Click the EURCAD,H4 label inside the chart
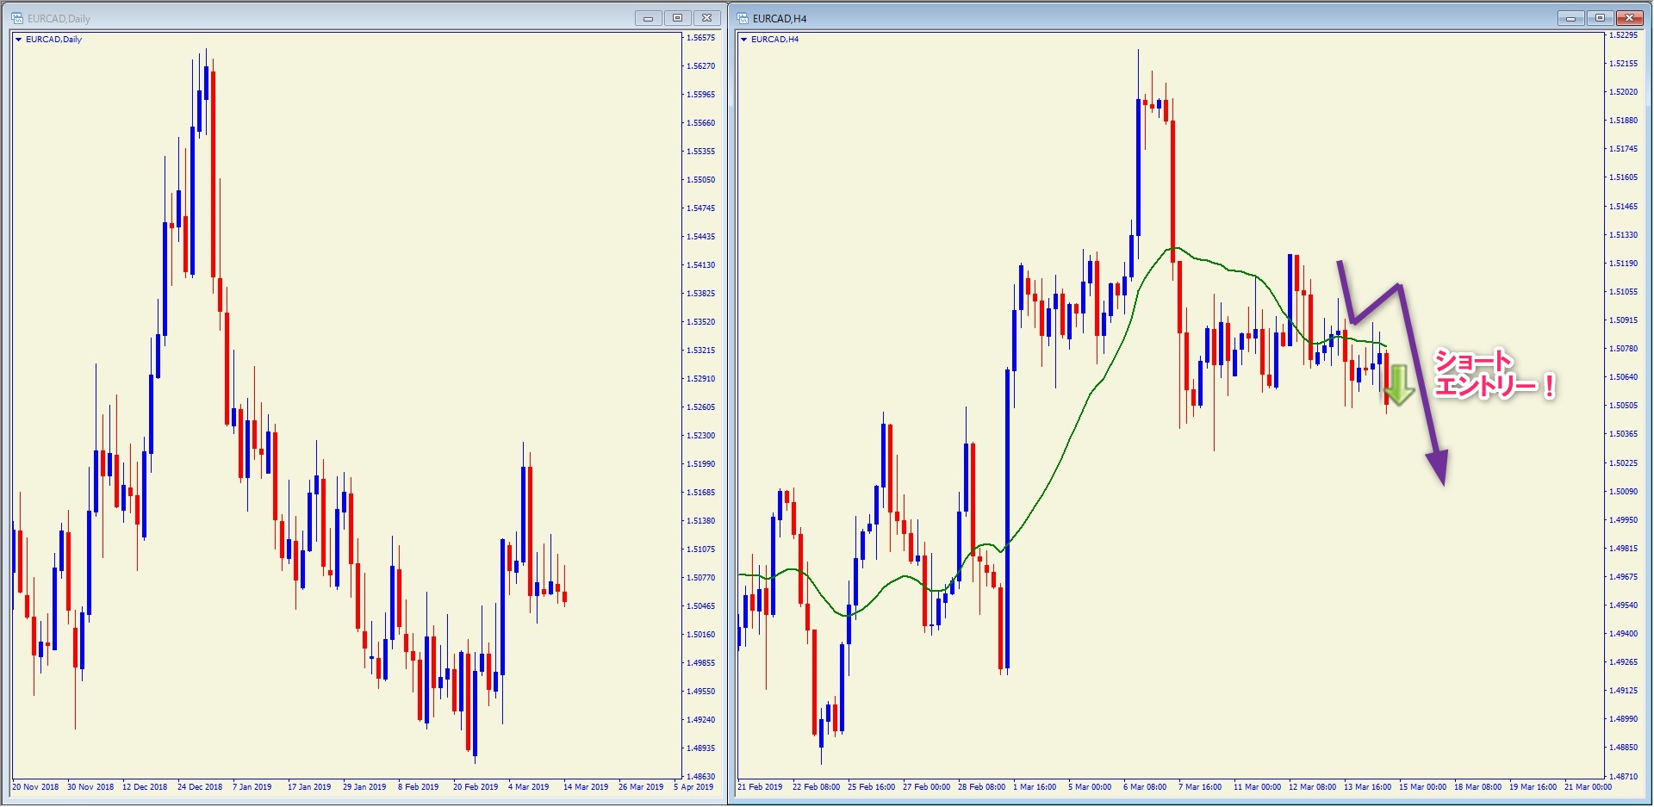The height and width of the screenshot is (807, 1654). coord(774,40)
